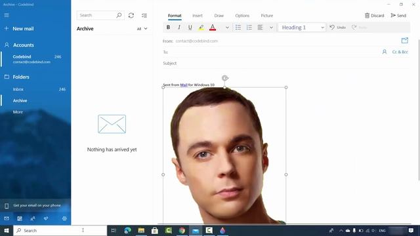The image size is (420, 236).
Task: Open File Explorer from taskbar
Action: (x=141, y=230)
